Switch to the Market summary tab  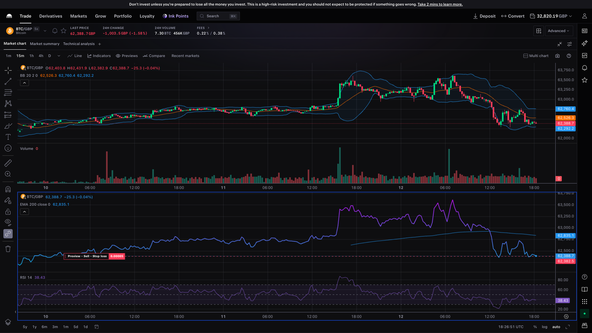tap(45, 44)
